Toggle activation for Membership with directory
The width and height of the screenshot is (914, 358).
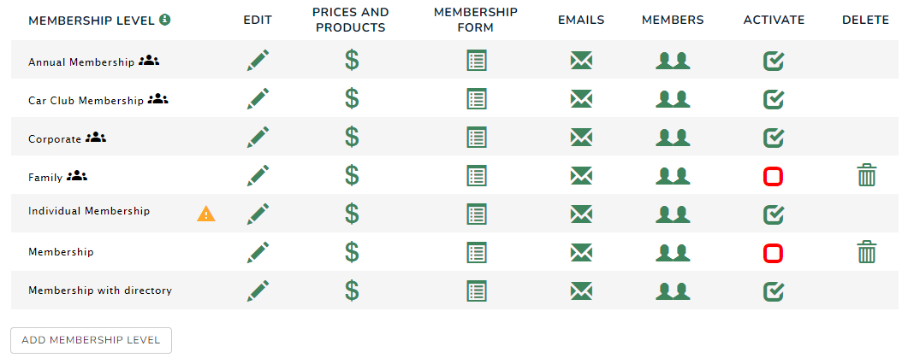click(x=774, y=291)
